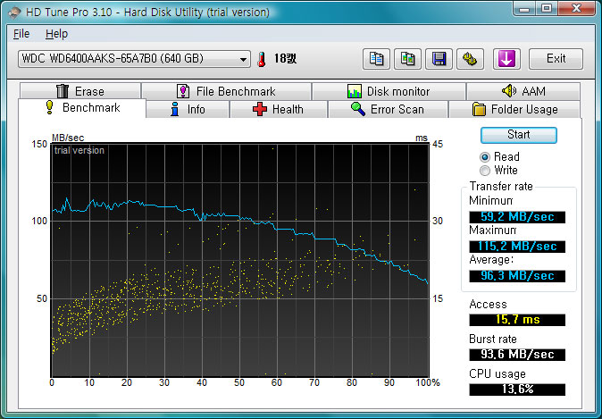Click the thermometer temperature icon
The image size is (602, 419).
click(263, 59)
